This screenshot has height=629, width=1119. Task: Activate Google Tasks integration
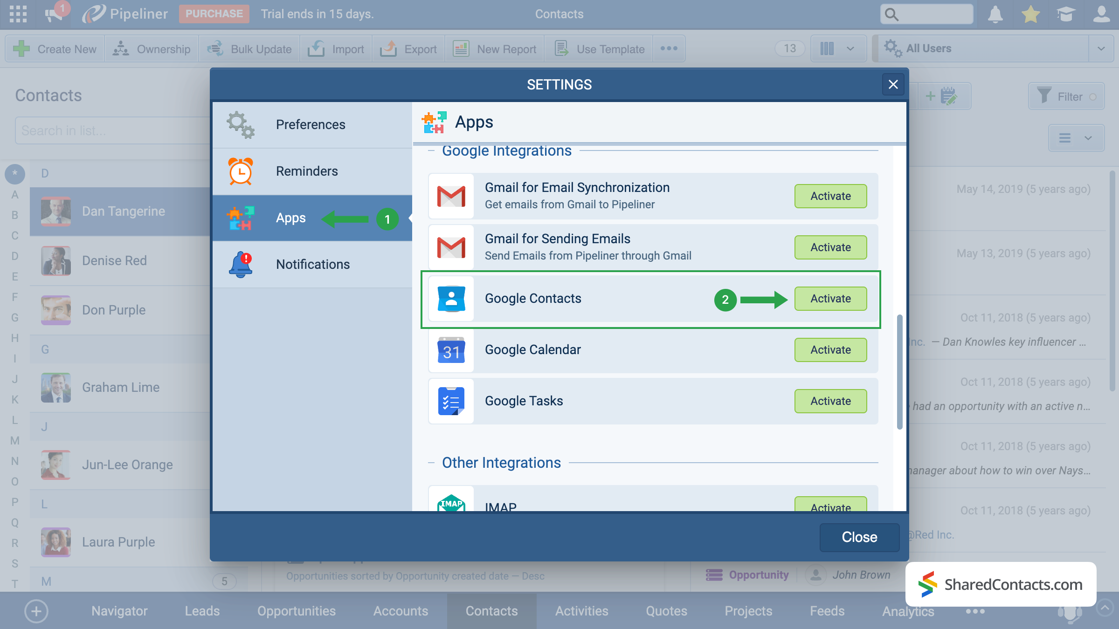[830, 401]
